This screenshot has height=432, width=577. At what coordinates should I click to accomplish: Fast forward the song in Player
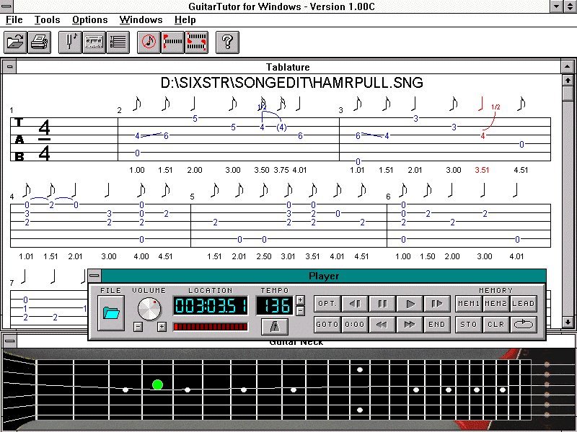pyautogui.click(x=410, y=325)
